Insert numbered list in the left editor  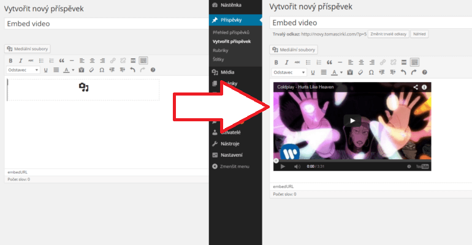coord(51,61)
